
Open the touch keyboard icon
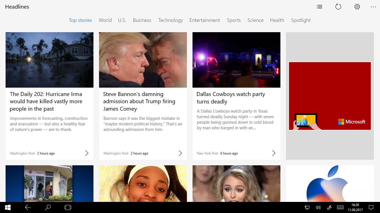point(340,207)
